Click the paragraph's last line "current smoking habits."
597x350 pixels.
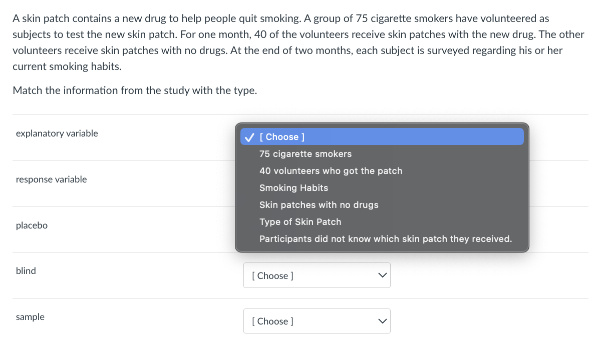tap(67, 66)
